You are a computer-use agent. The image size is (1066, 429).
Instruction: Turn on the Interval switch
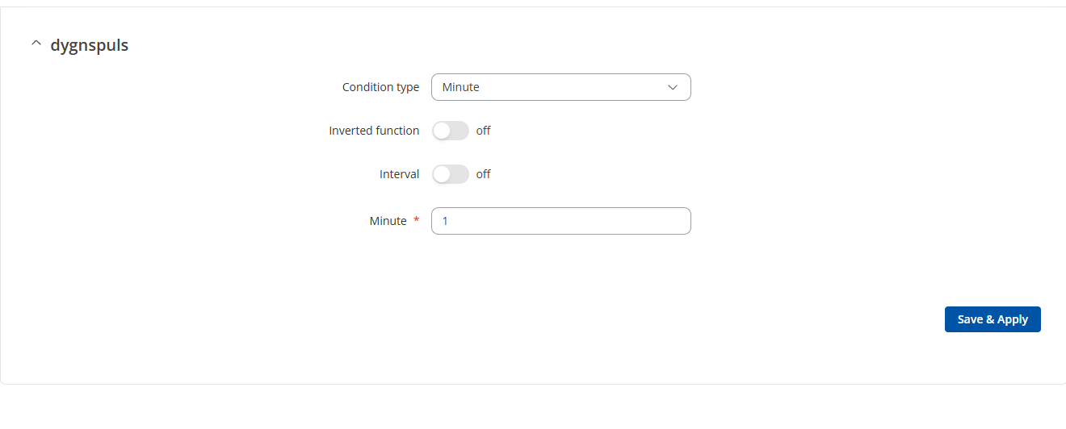451,174
